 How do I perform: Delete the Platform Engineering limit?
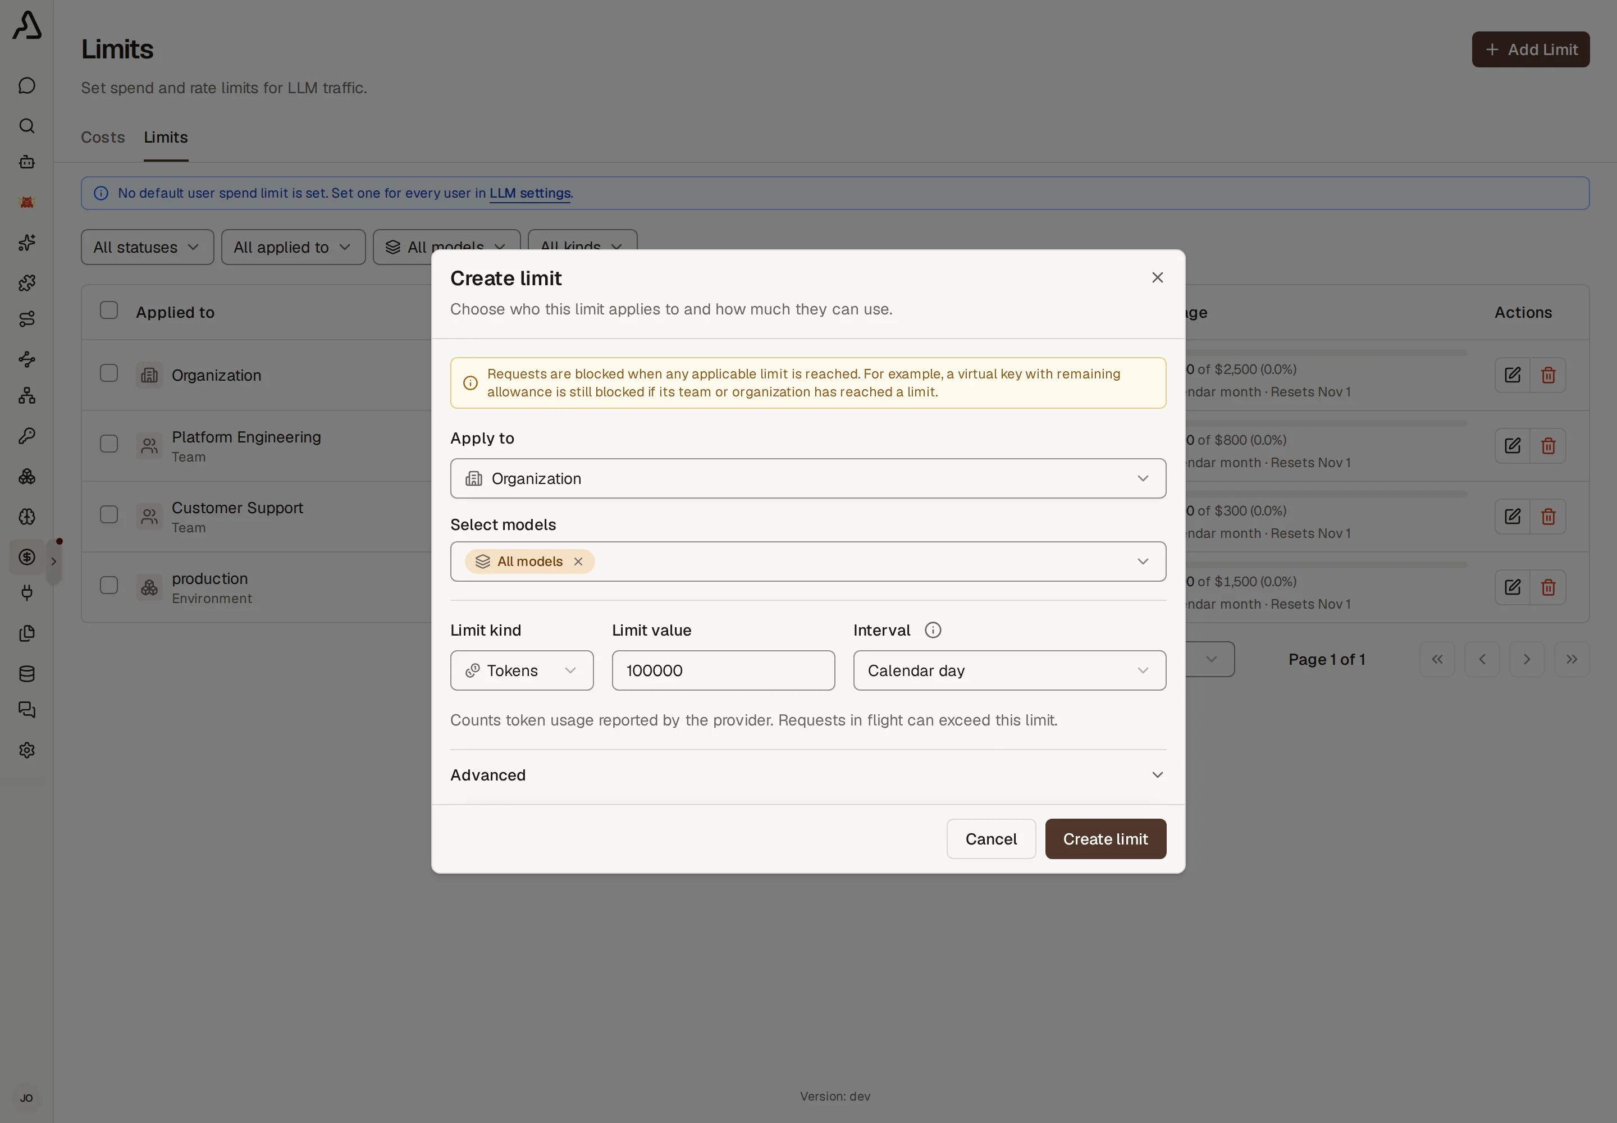pyautogui.click(x=1548, y=445)
